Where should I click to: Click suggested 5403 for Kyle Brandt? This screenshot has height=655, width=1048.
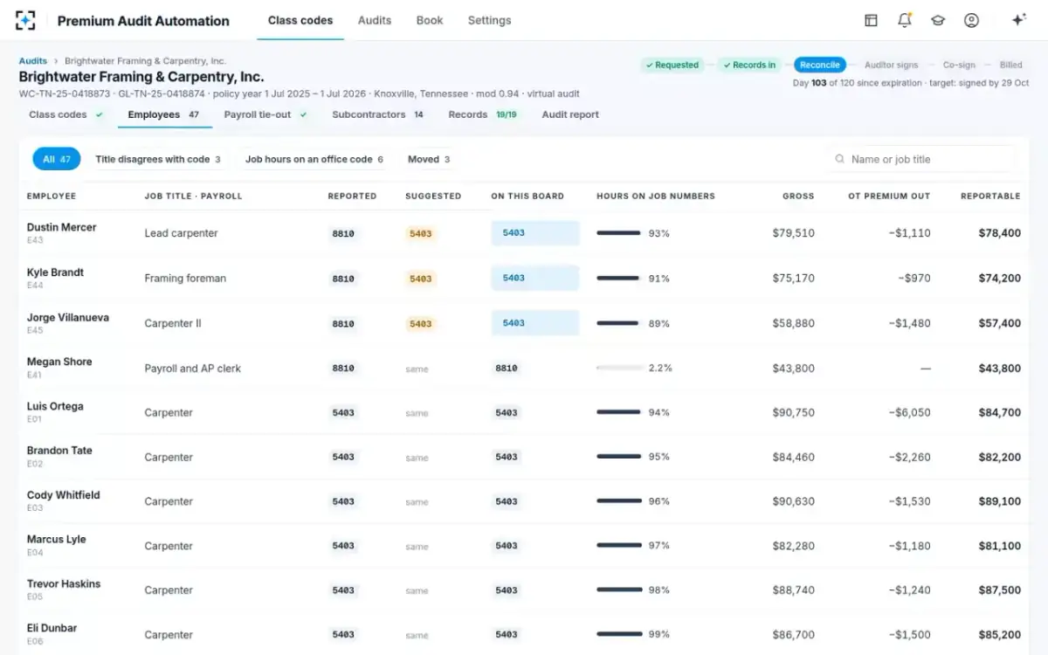click(421, 279)
